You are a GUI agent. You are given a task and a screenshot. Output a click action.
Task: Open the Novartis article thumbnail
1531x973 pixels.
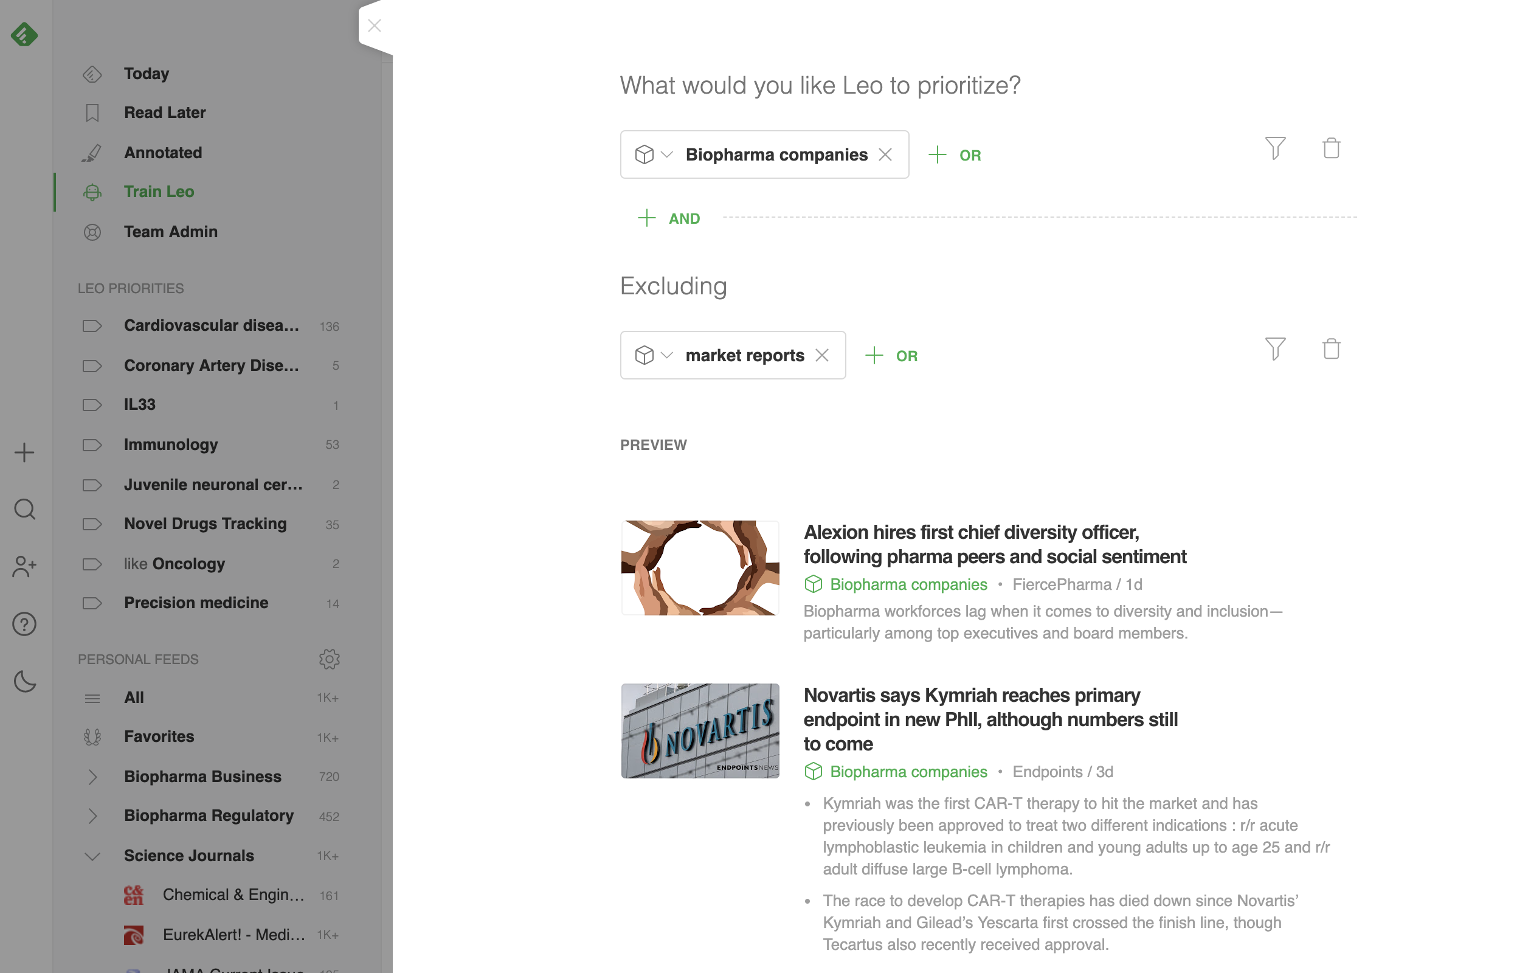[700, 731]
